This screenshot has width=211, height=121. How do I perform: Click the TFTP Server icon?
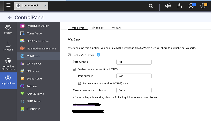pos(22,101)
